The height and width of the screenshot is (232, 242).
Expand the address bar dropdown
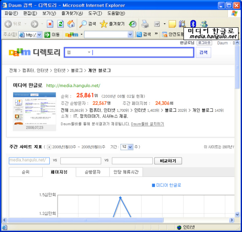pos(39,35)
